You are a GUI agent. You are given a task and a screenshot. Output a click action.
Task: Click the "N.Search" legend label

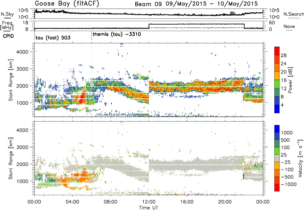294,14
